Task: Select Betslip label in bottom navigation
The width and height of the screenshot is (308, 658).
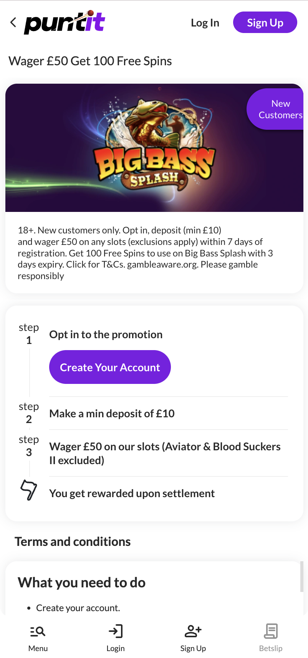Action: [271, 648]
